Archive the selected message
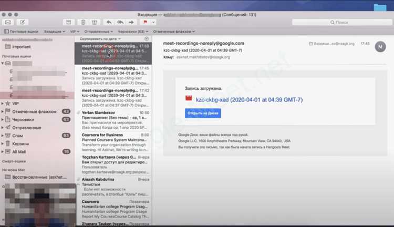 click(x=67, y=22)
